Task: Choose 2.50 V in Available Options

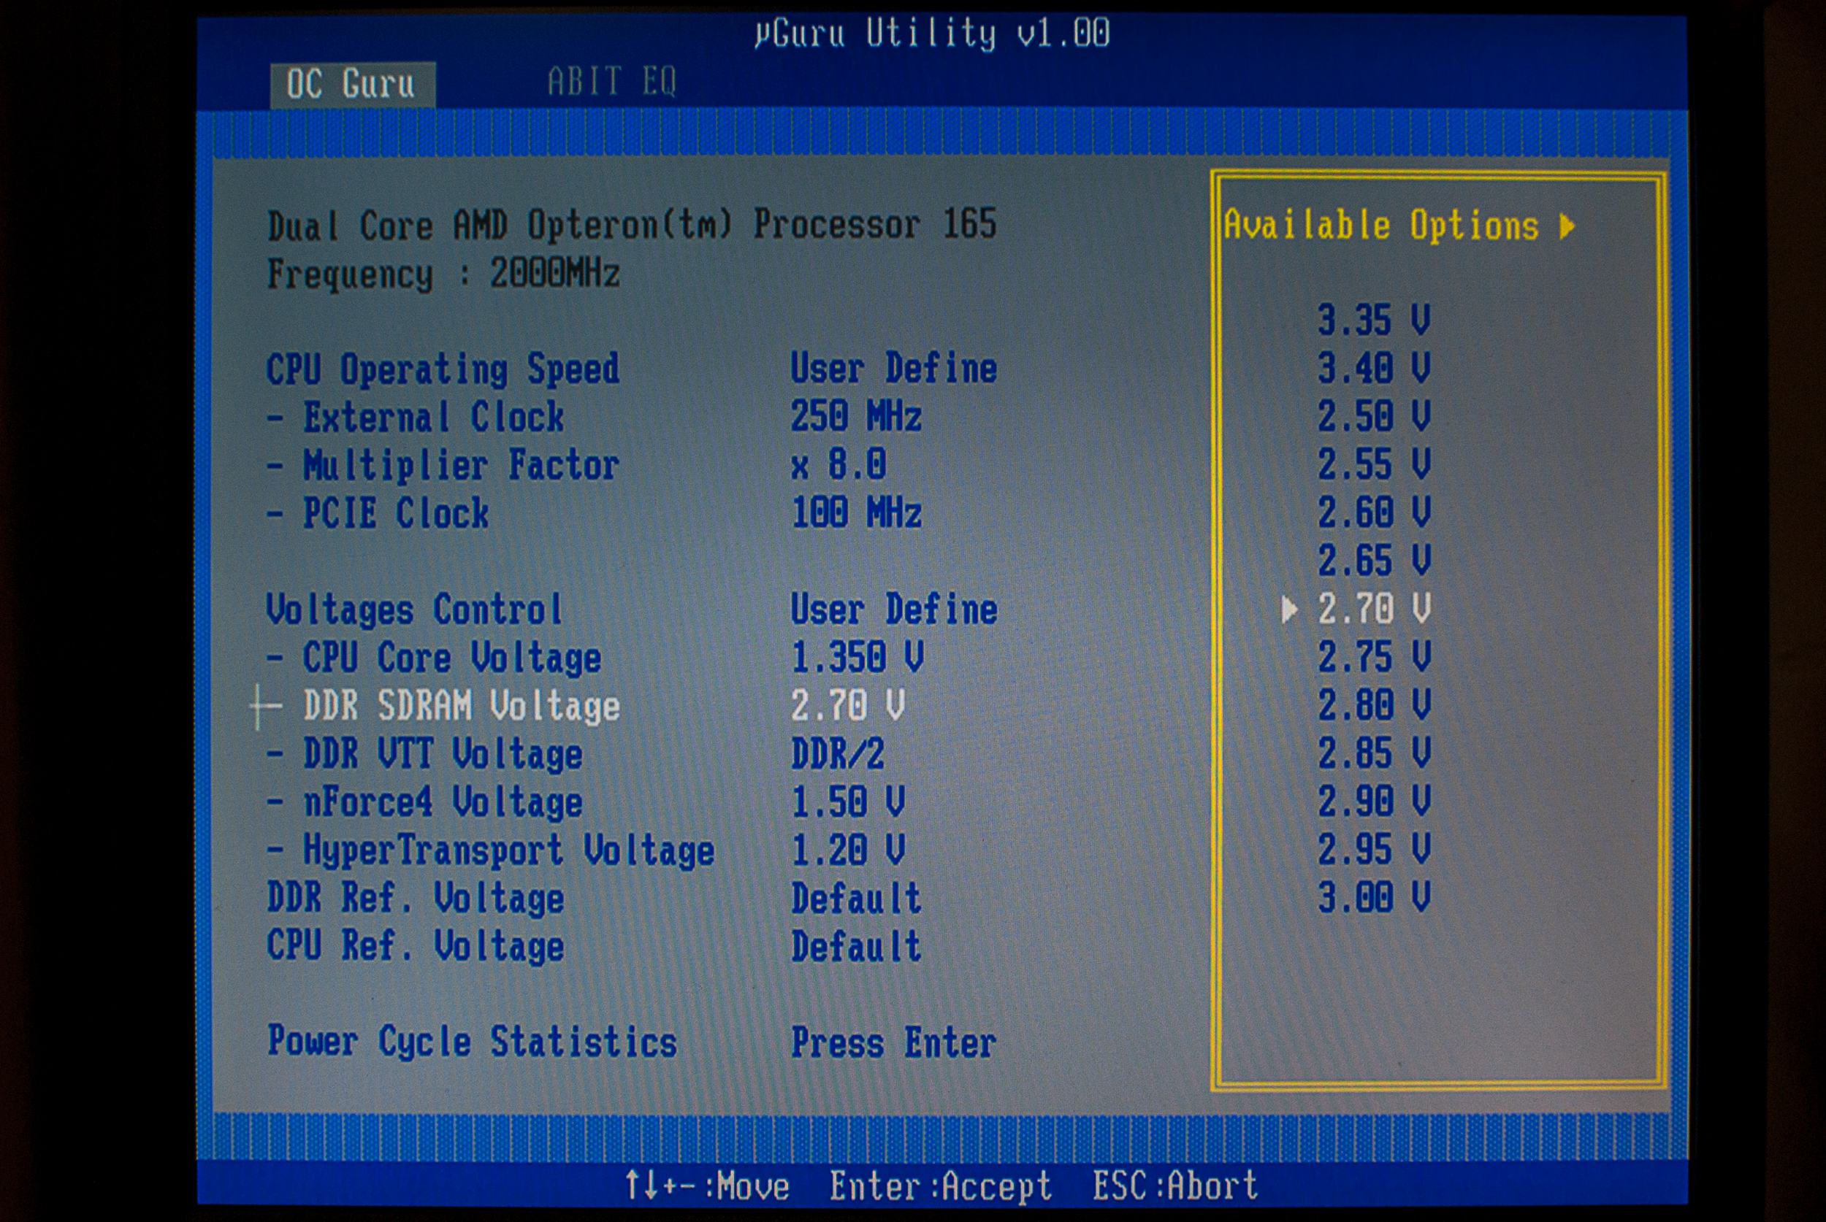Action: coord(1374,416)
